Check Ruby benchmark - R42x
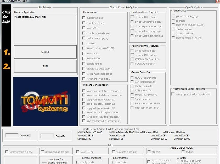This screenshot has height=164, width=220. (132, 108)
